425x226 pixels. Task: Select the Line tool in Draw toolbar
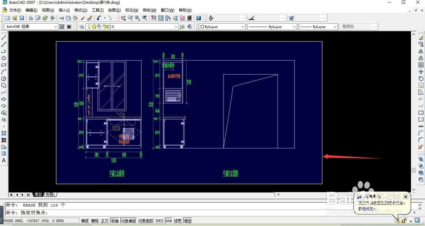coord(4,38)
